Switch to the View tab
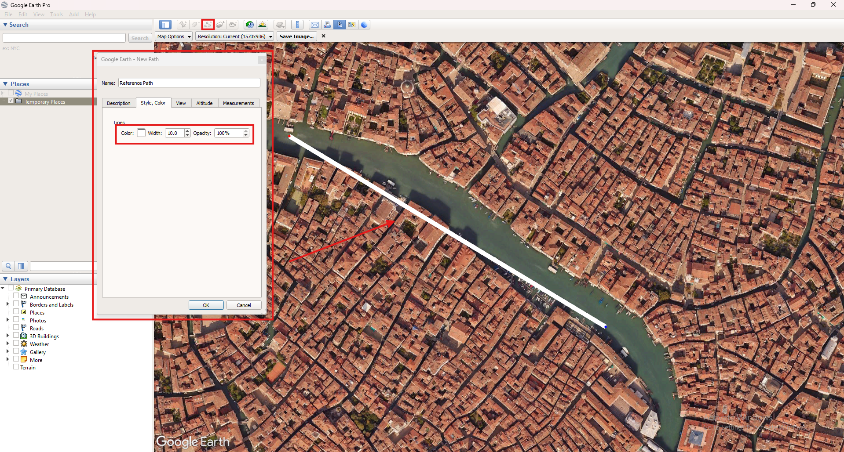Image resolution: width=844 pixels, height=452 pixels. tap(181, 103)
